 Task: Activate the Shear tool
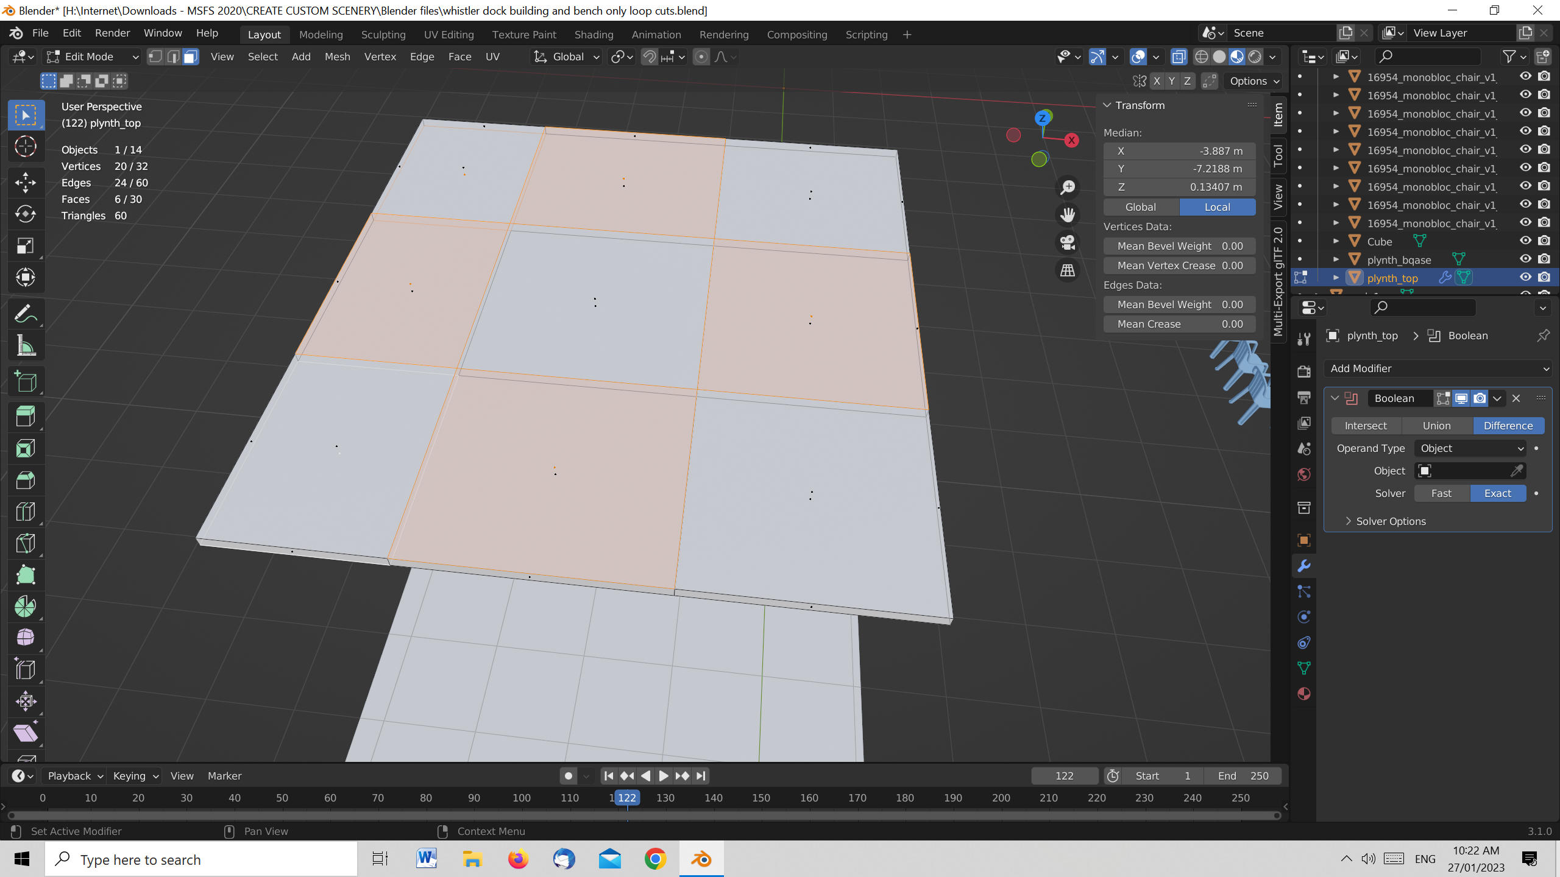click(26, 733)
